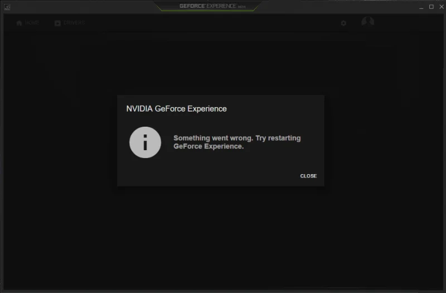Screen dimensions: 446x293
Task: Select the info icon in the dialog
Action: coord(145,142)
